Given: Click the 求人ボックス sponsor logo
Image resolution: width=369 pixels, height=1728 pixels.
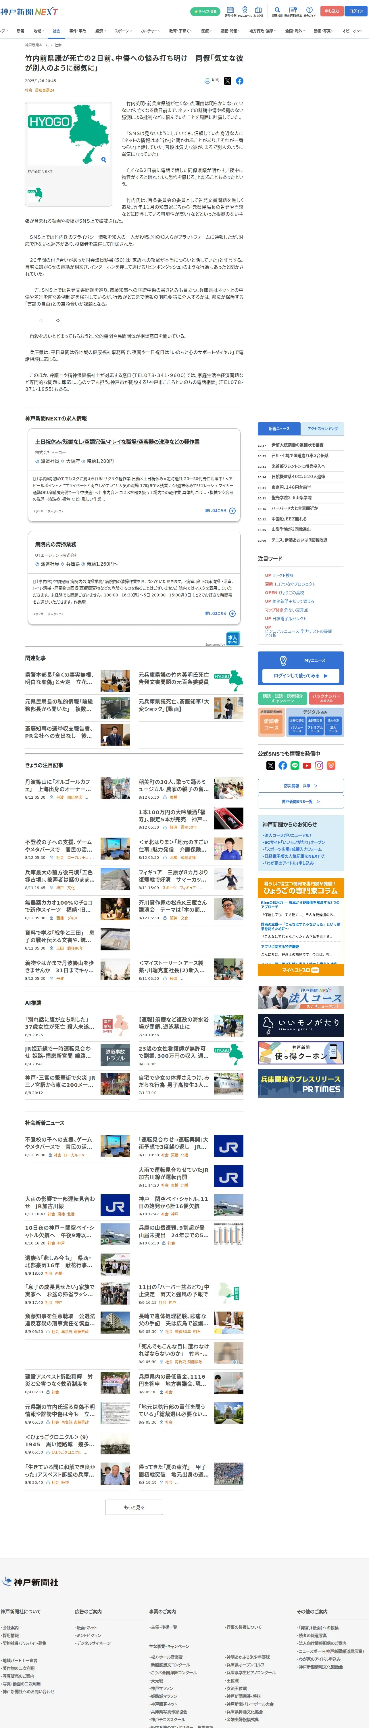Looking at the screenshot, I should click(232, 638).
